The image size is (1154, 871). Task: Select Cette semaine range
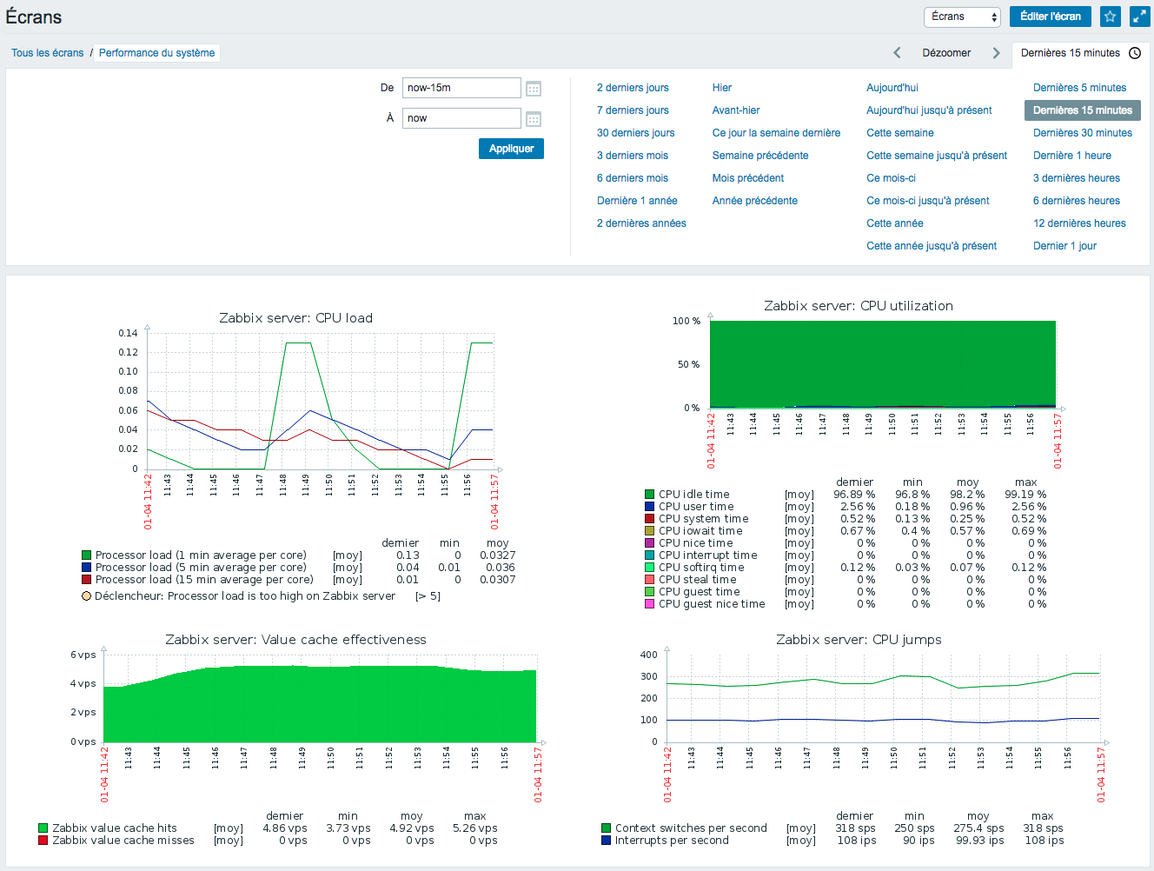tap(900, 133)
